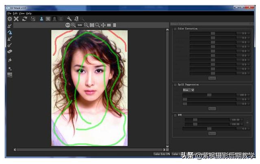
Task: Select the highlighted paint brush tool in sidebar
Action: point(10,32)
